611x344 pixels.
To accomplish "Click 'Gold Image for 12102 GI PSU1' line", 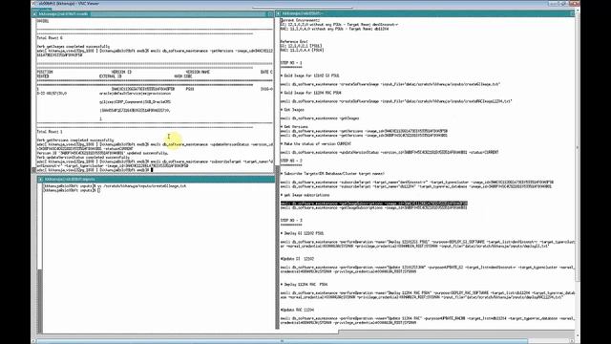I will 309,75.
